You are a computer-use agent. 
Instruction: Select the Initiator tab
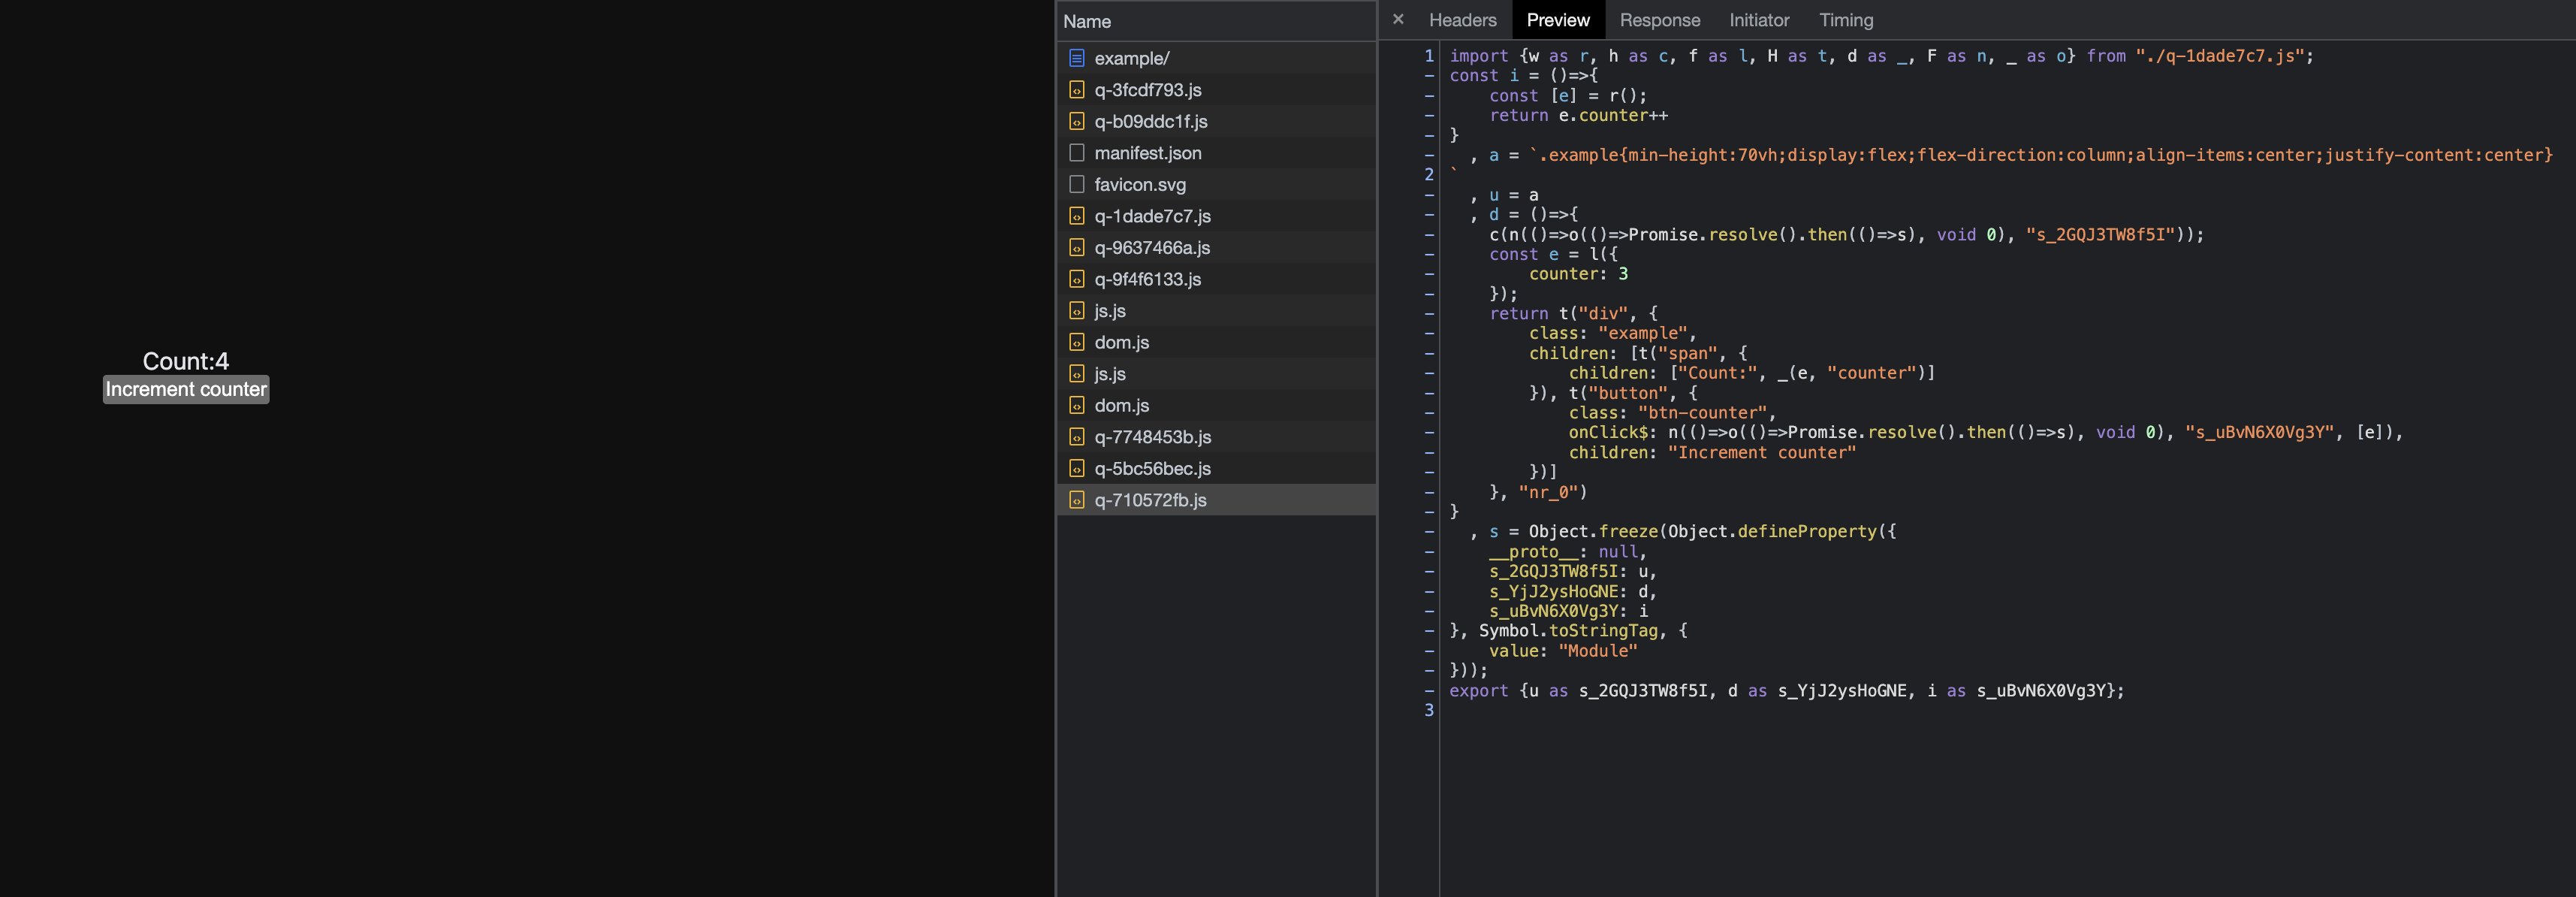click(1758, 20)
